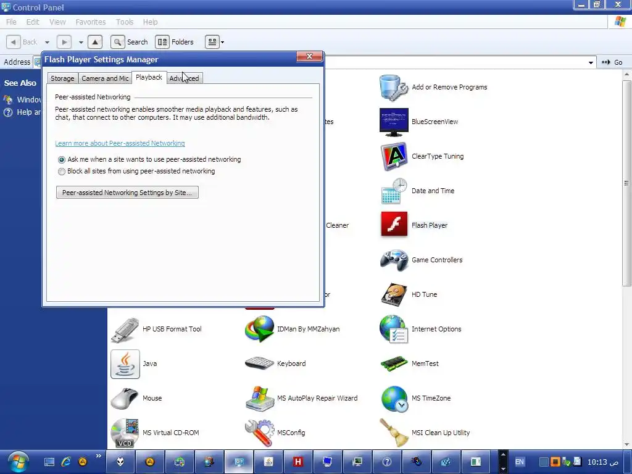Click the Up folder toolbar button

coord(95,42)
